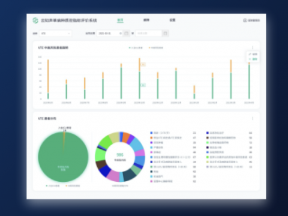The image size is (288, 216).
Task: Click the green underlined home tab
Action: click(x=120, y=20)
